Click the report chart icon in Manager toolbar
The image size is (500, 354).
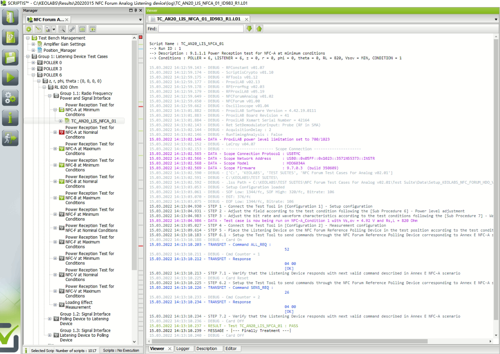[x=48, y=29]
